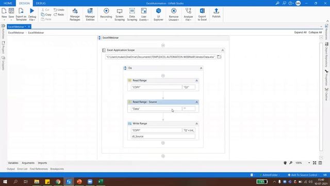Open the feedback icon in title bar

[x=284, y=3]
